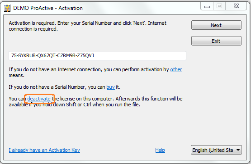Click inside the Serial Number field
The image size is (251, 164).
(x=97, y=55)
